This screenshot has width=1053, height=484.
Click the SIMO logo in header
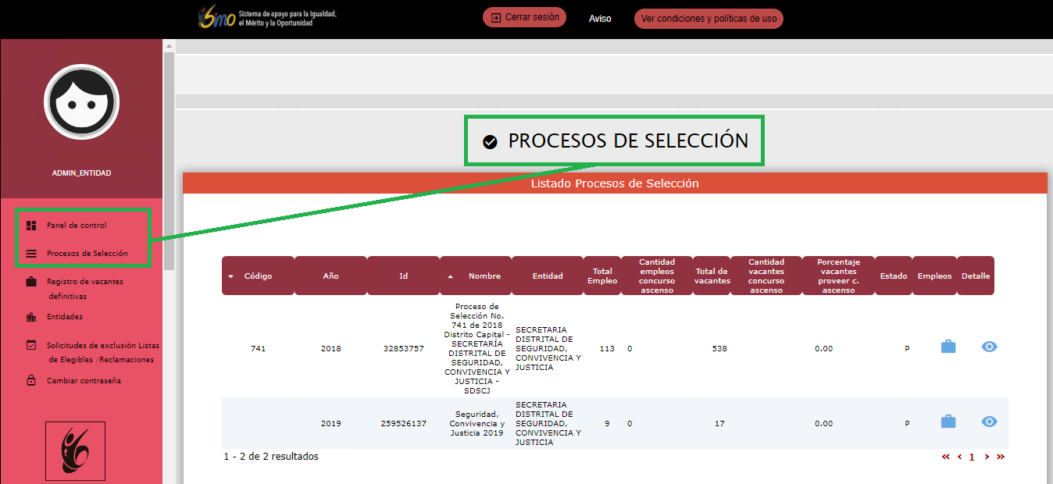(217, 19)
